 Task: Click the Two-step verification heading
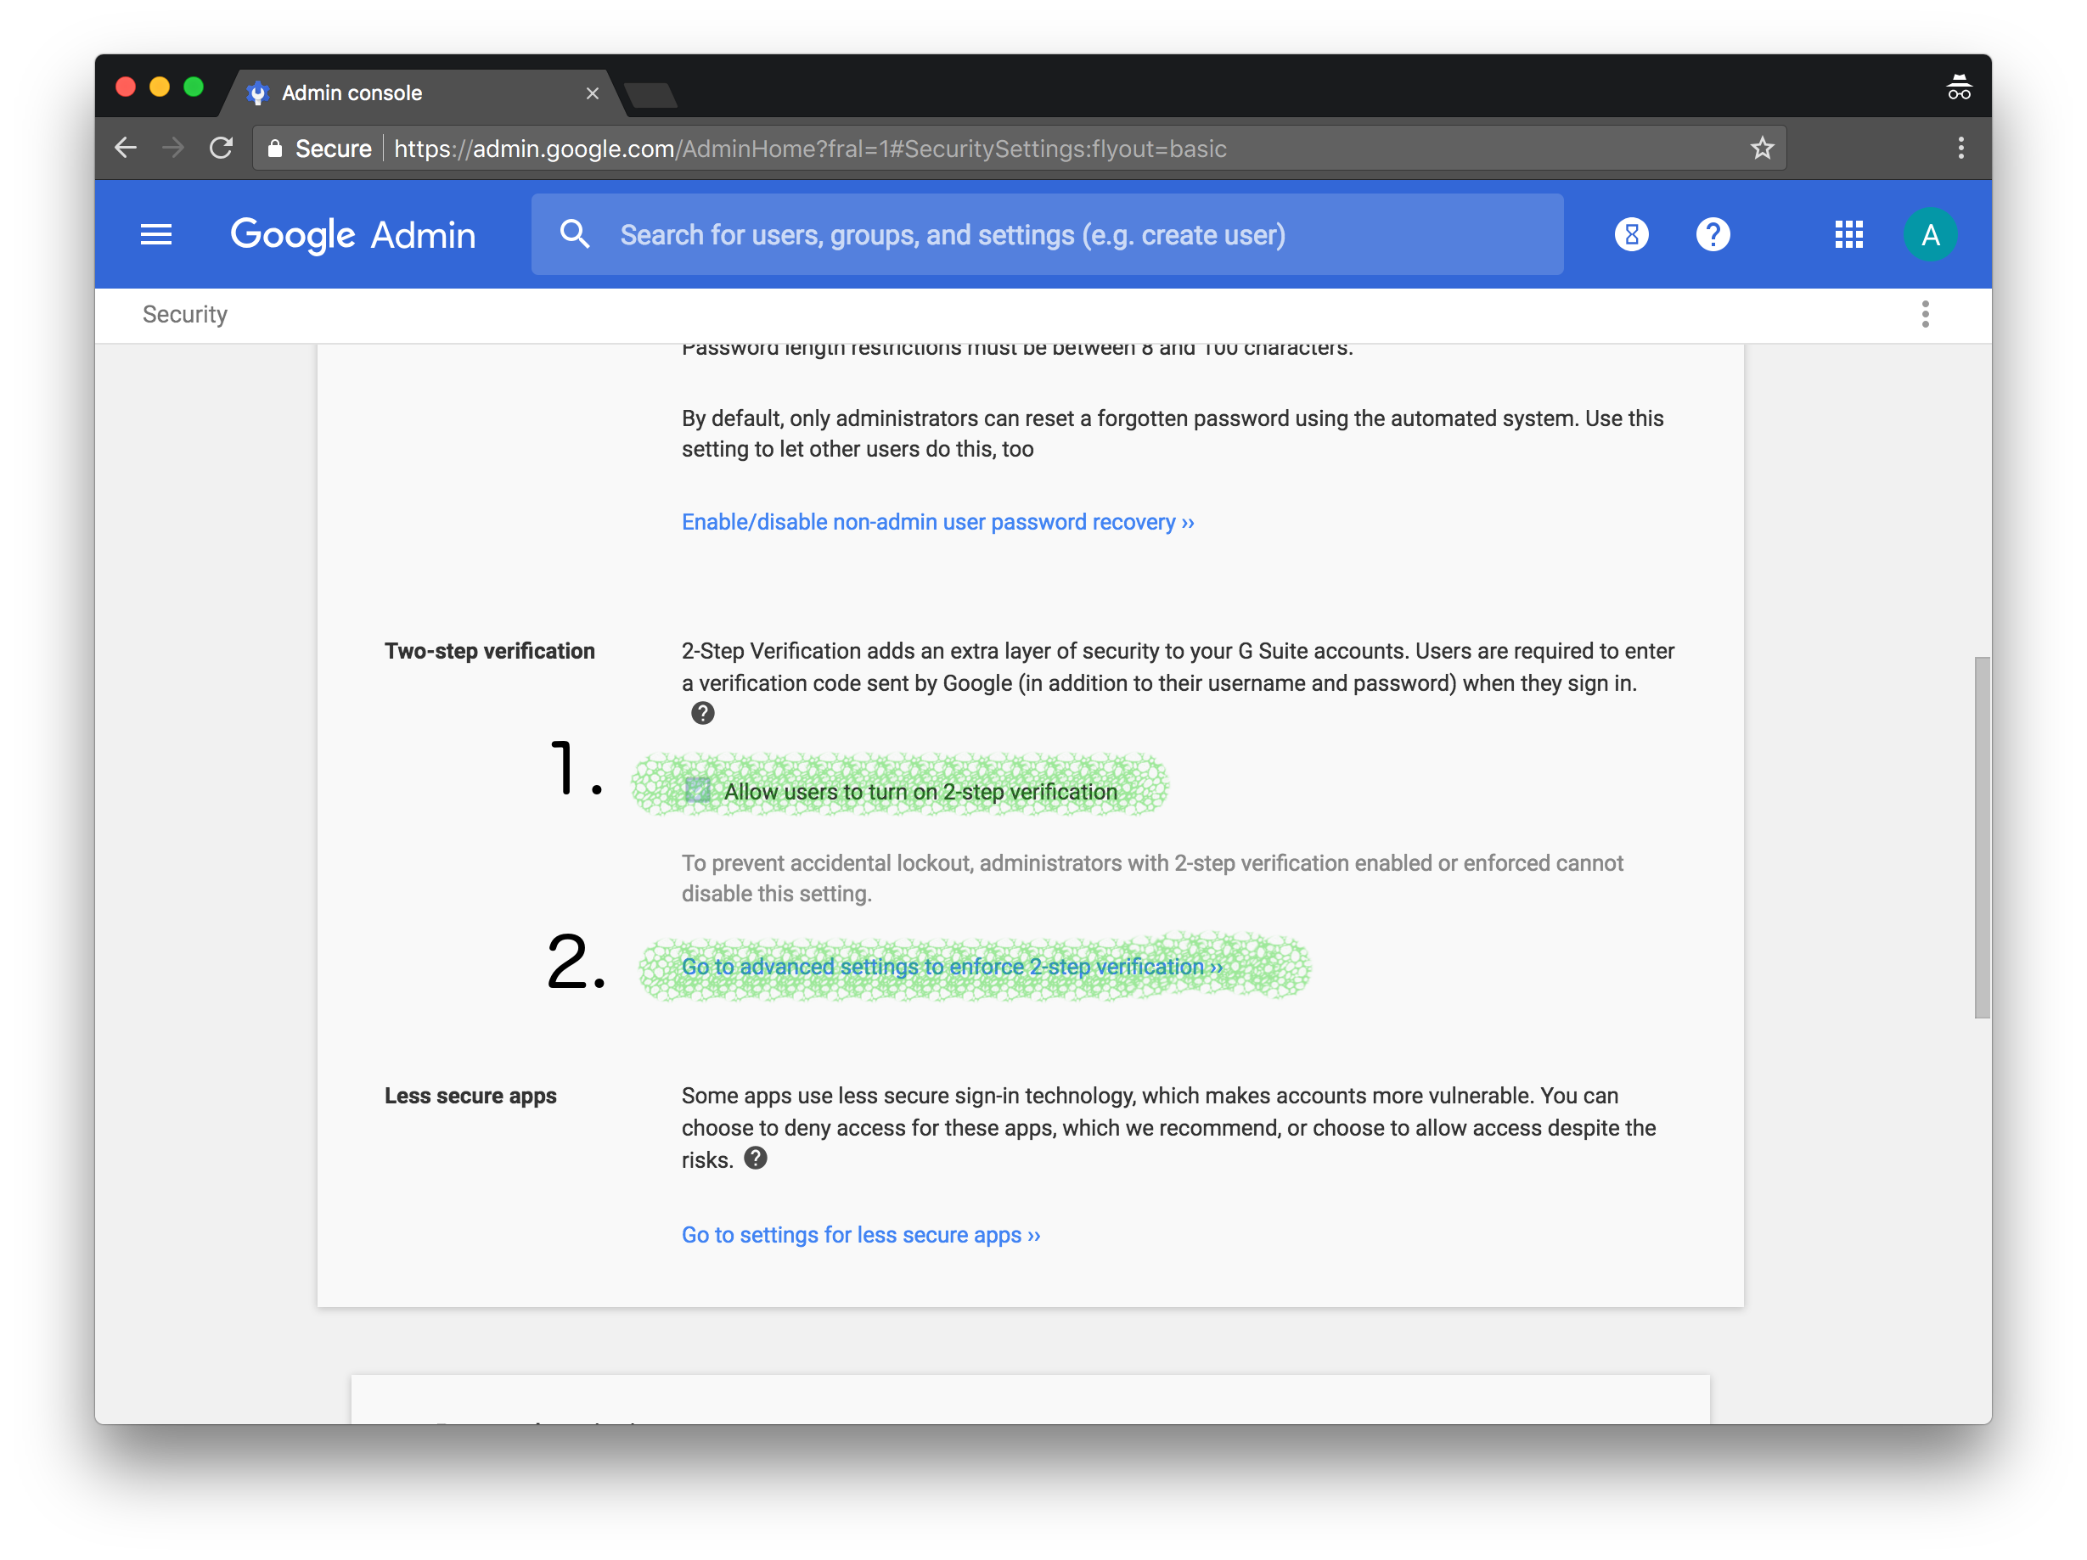click(490, 651)
